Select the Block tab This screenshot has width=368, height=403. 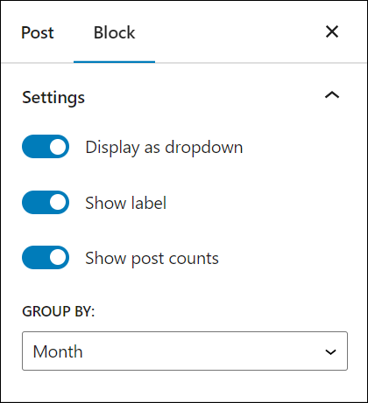tap(114, 32)
